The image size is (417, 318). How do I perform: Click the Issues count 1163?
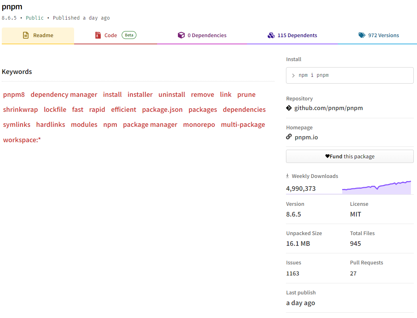coord(292,273)
